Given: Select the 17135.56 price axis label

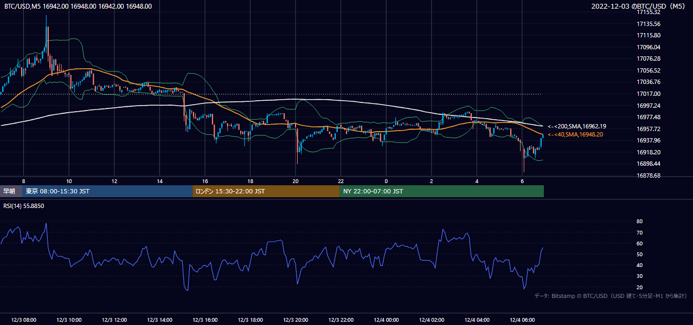Looking at the screenshot, I should point(648,24).
